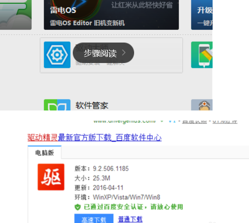This screenshot has height=223, width=249.
Task: Open the 步骤阅读 overlay button
Action: (103, 53)
